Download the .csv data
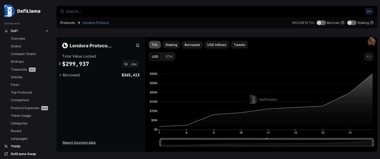Viewport: 380px width, 159px height. click(130, 64)
